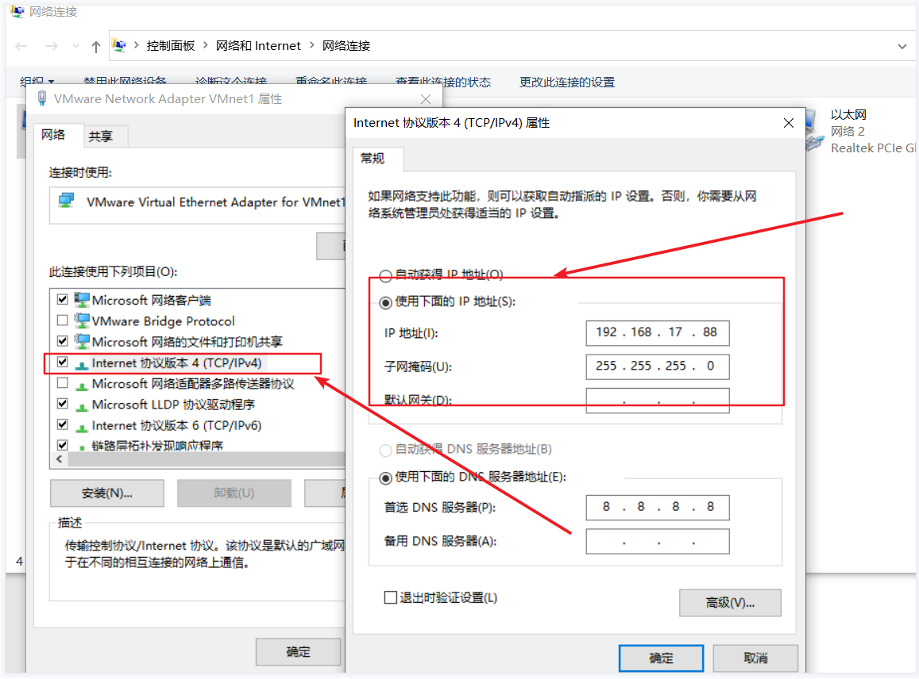Uncheck the Internet 协议版本 4 (TCP/IPv4) checkbox
The width and height of the screenshot is (919, 679).
63,363
